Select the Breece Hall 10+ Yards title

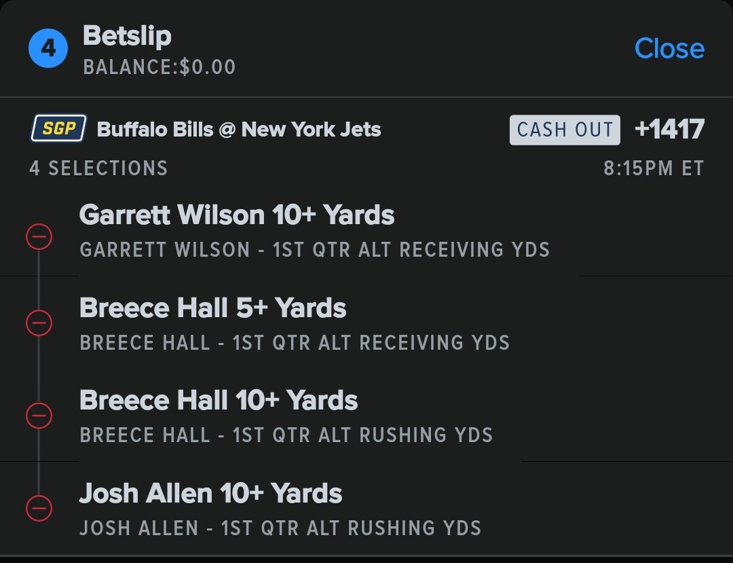click(x=219, y=400)
